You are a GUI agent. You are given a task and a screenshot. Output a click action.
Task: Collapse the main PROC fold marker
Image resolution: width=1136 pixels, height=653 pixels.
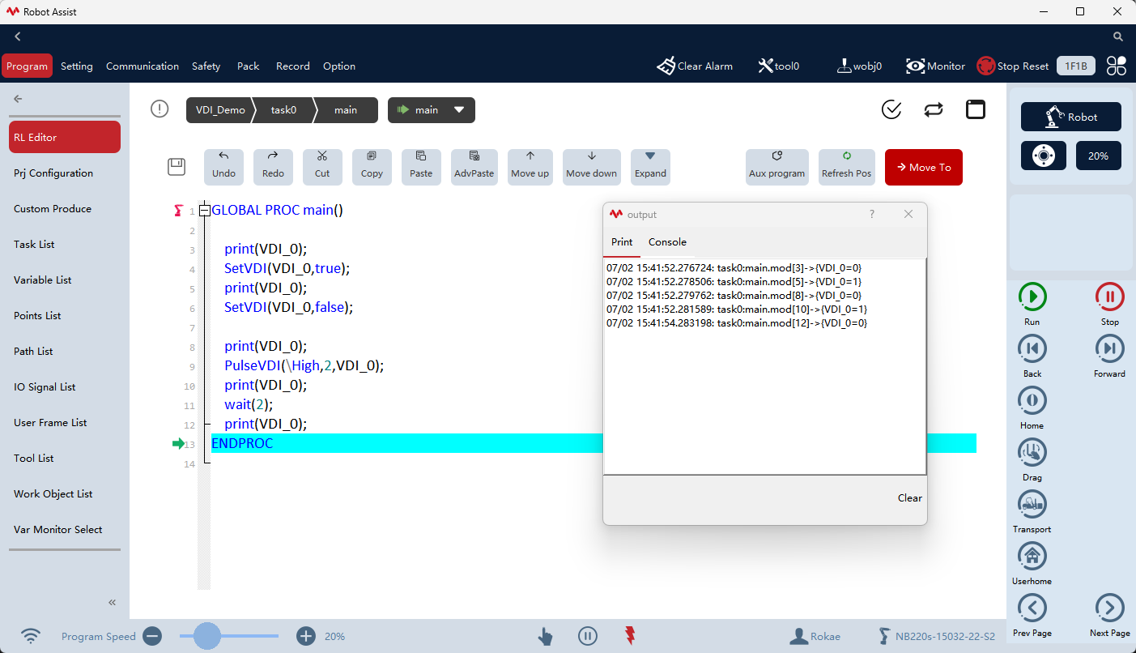[x=205, y=211]
